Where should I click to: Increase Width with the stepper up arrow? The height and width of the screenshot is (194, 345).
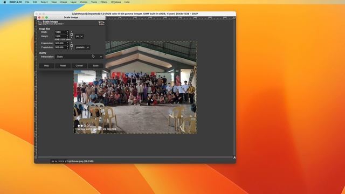(x=67, y=31)
